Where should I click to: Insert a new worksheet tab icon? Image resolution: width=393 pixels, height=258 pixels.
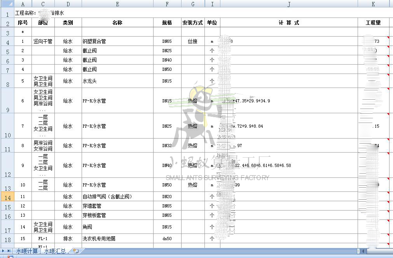76,251
